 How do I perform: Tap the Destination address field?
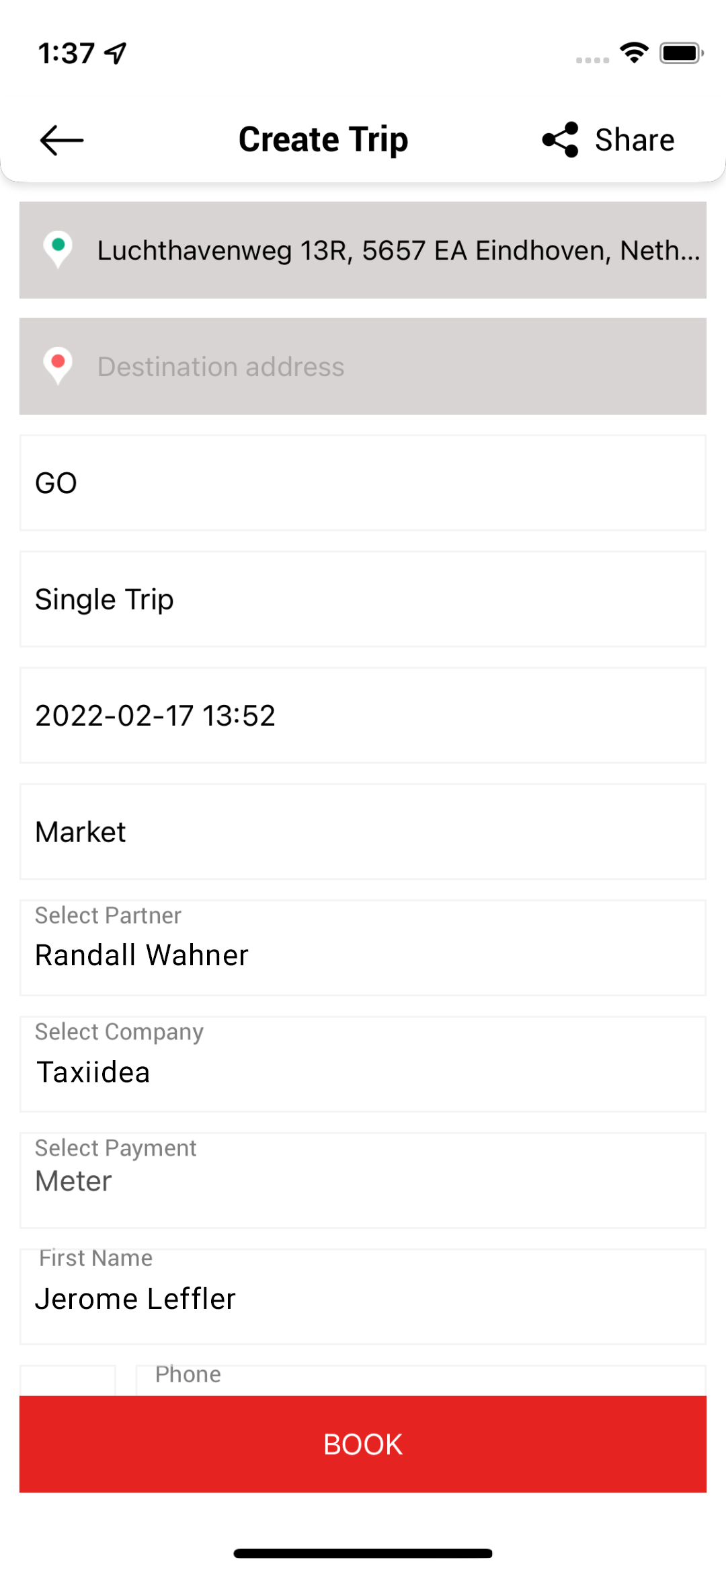tap(398, 367)
